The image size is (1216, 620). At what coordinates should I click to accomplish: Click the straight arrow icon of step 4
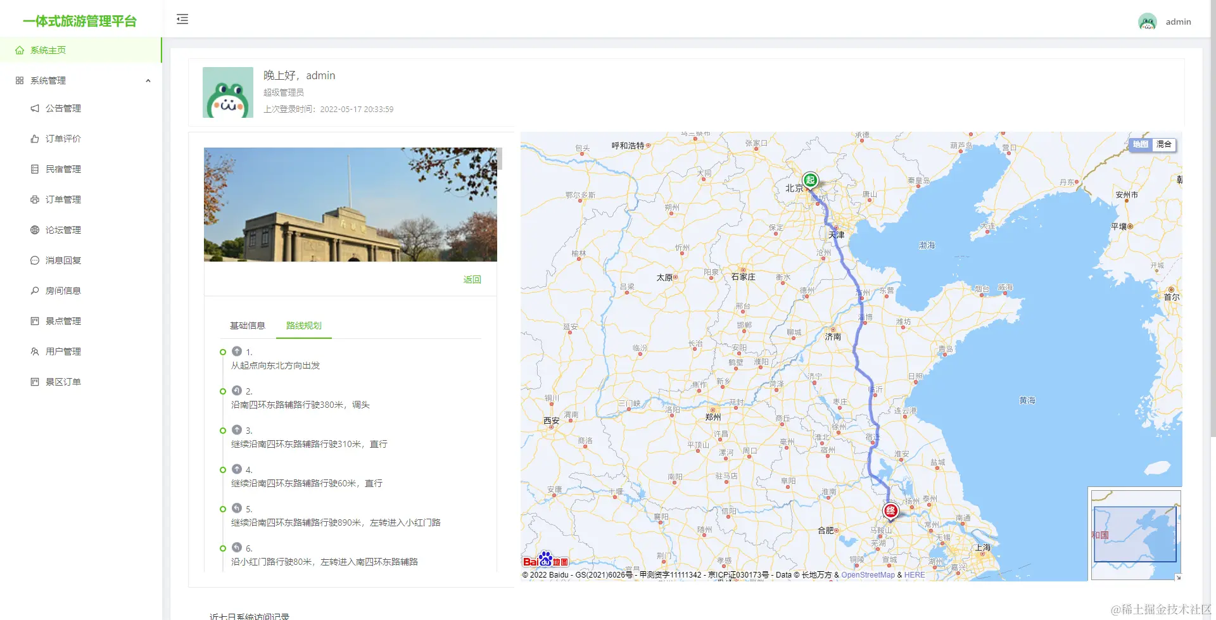237,469
